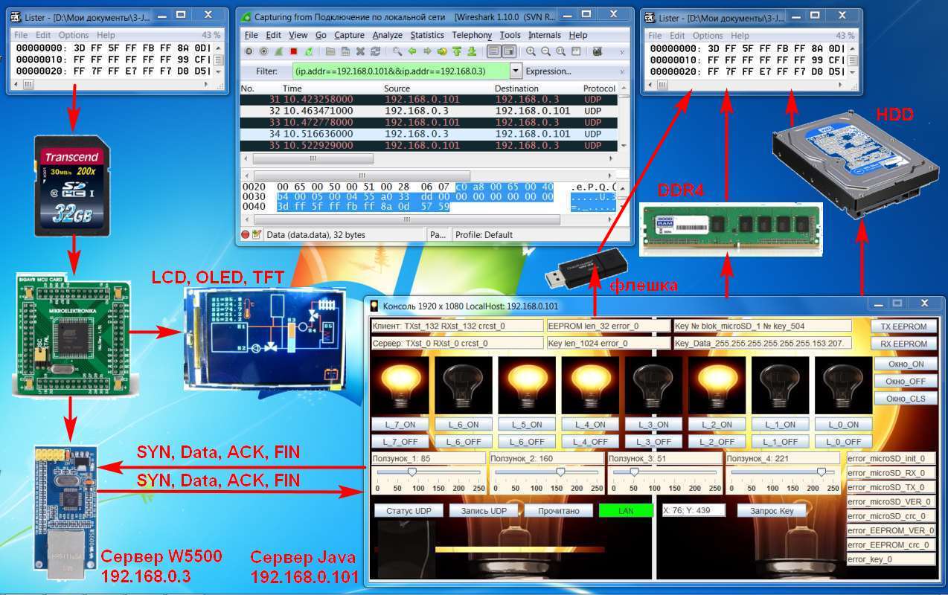Go to a specific packet number icon
The width and height of the screenshot is (948, 595).
(442, 51)
